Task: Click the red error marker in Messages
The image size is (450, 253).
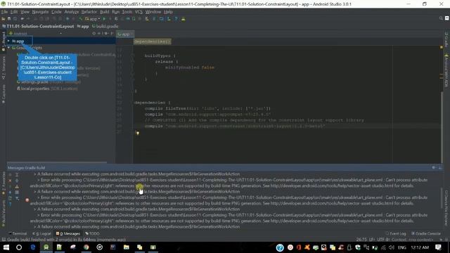Action: point(27,200)
